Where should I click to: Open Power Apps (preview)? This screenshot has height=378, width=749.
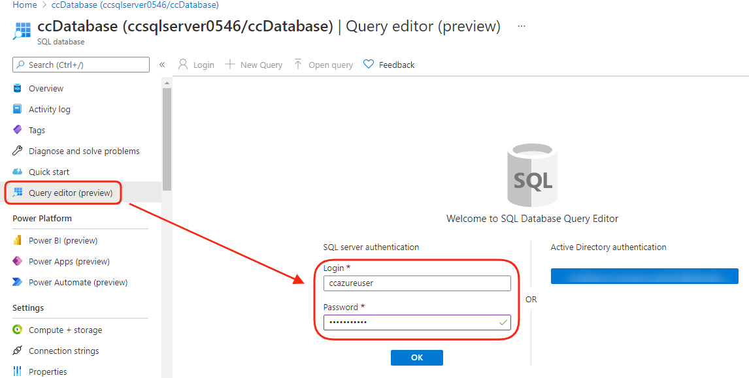69,262
